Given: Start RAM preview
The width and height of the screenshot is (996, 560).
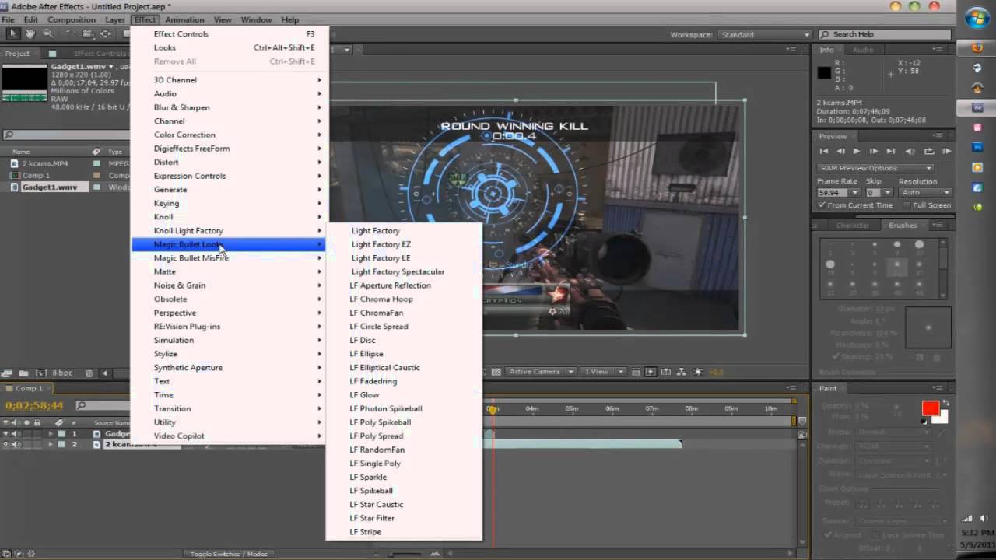Looking at the screenshot, I should tap(946, 151).
